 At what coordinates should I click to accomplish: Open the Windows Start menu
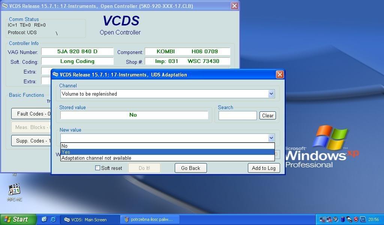pyautogui.click(x=18, y=219)
